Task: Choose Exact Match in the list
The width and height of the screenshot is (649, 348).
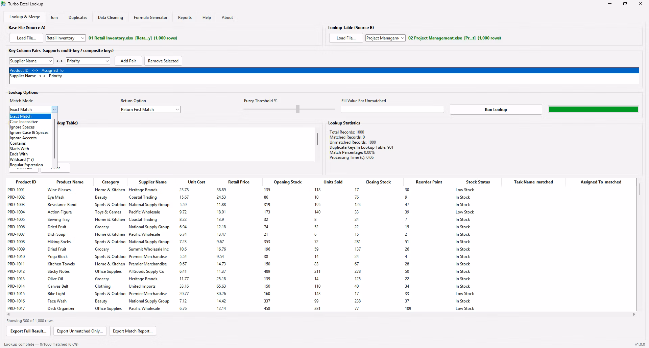Action: pos(30,116)
